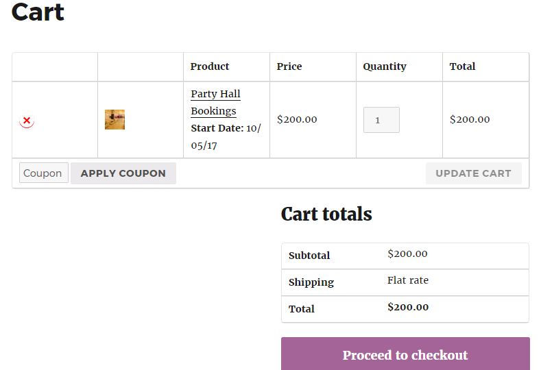
Task: Focus the quantity input field
Action: pyautogui.click(x=381, y=120)
